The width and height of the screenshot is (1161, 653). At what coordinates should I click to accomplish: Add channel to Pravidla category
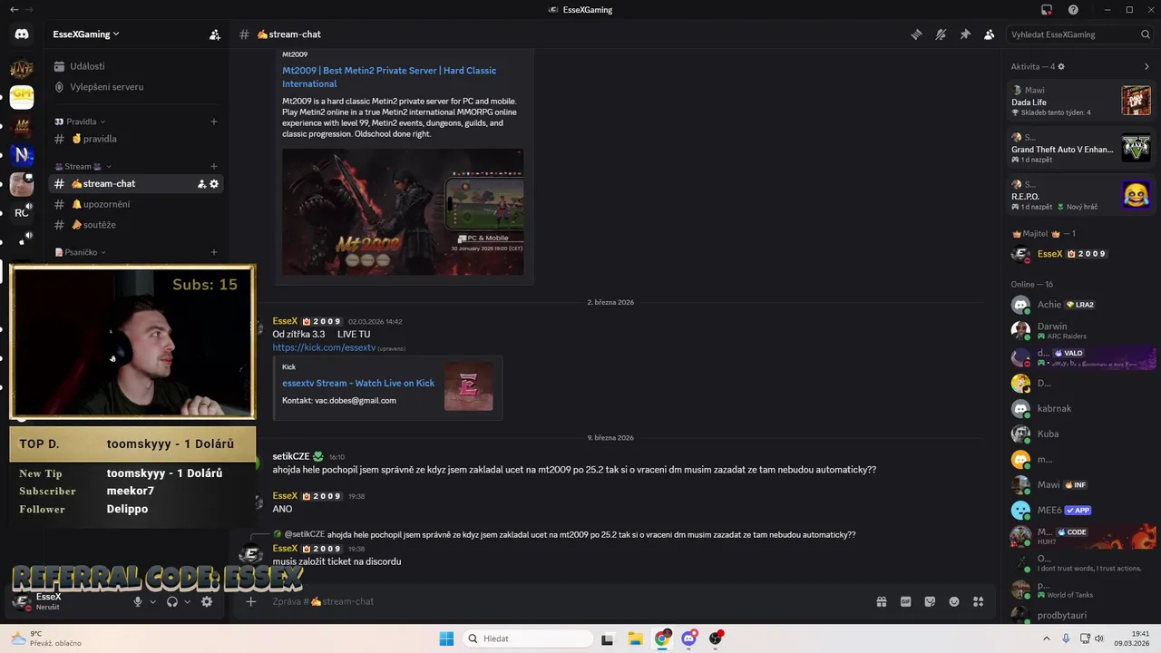pyautogui.click(x=214, y=122)
